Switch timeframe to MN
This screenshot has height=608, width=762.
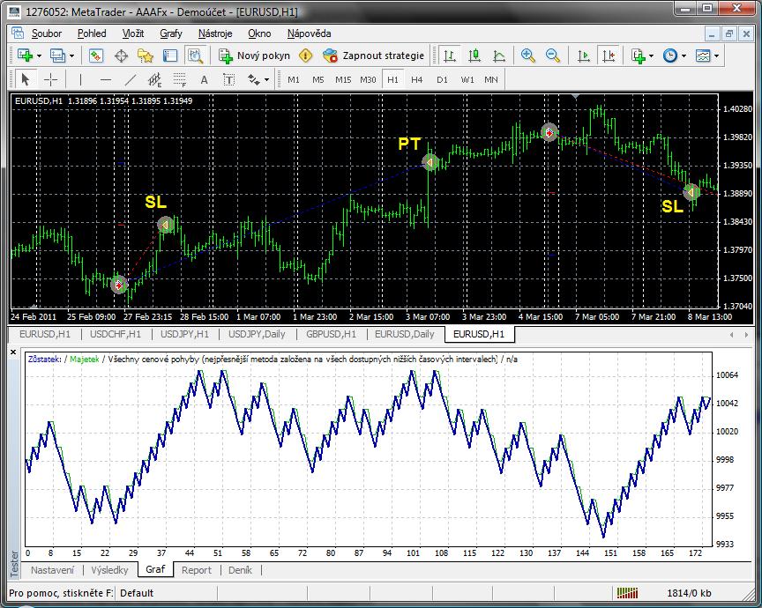[x=491, y=79]
